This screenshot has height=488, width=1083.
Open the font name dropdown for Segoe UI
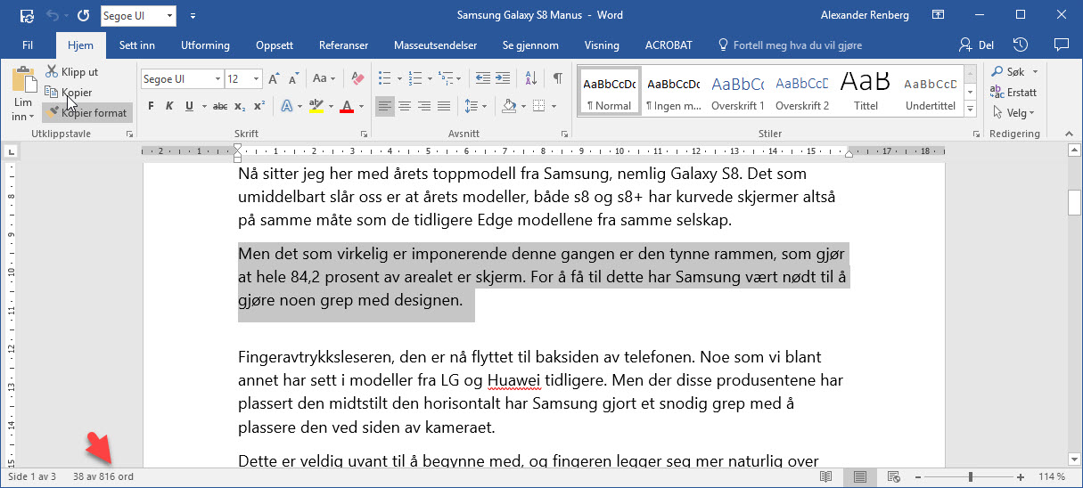pyautogui.click(x=217, y=79)
